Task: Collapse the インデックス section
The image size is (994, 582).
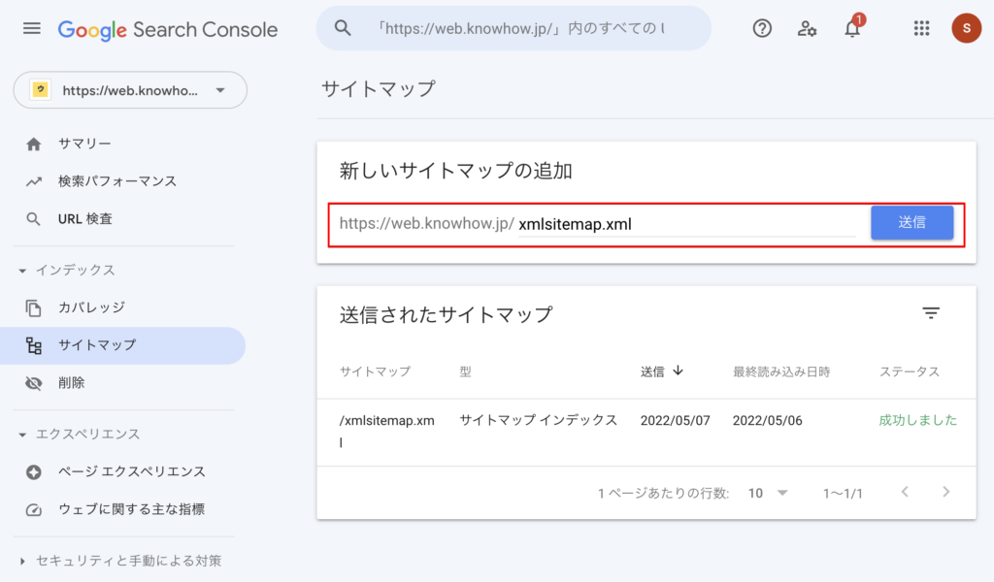Action: (67, 271)
